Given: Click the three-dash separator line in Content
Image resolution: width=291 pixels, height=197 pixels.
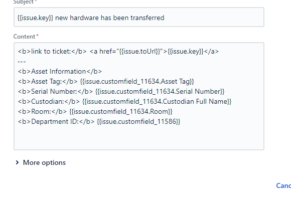Looking at the screenshot, I should [x=22, y=61].
